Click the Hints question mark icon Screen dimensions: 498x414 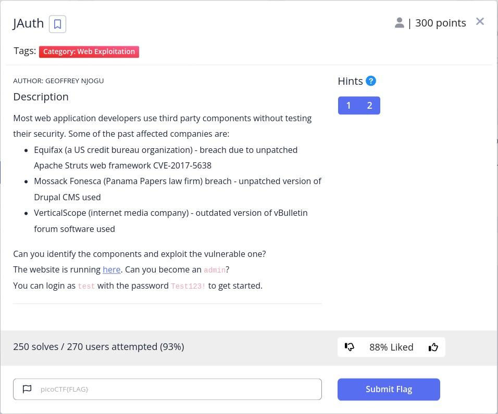[371, 81]
